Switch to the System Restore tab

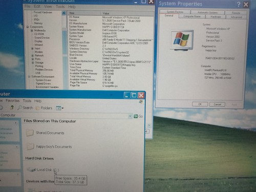tap(175, 12)
